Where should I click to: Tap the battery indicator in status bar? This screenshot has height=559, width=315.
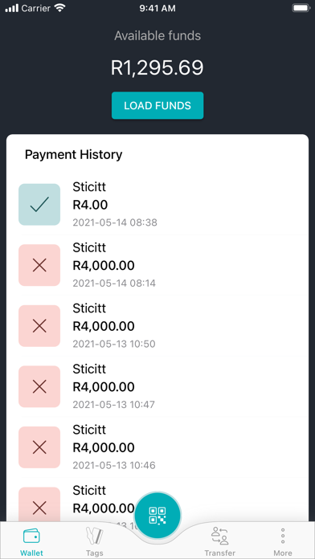[301, 8]
